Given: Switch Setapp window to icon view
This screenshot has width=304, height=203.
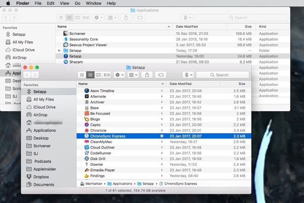Looking at the screenshot, I should pos(82,75).
